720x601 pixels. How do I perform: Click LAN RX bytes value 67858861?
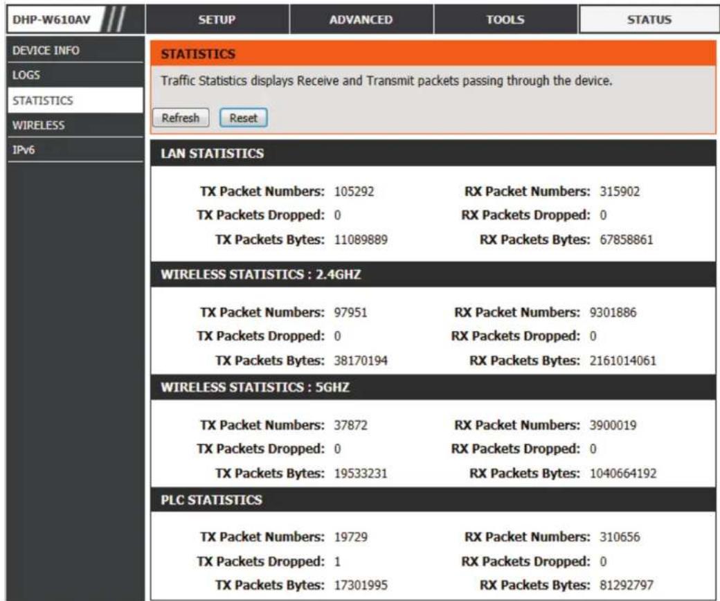click(627, 240)
